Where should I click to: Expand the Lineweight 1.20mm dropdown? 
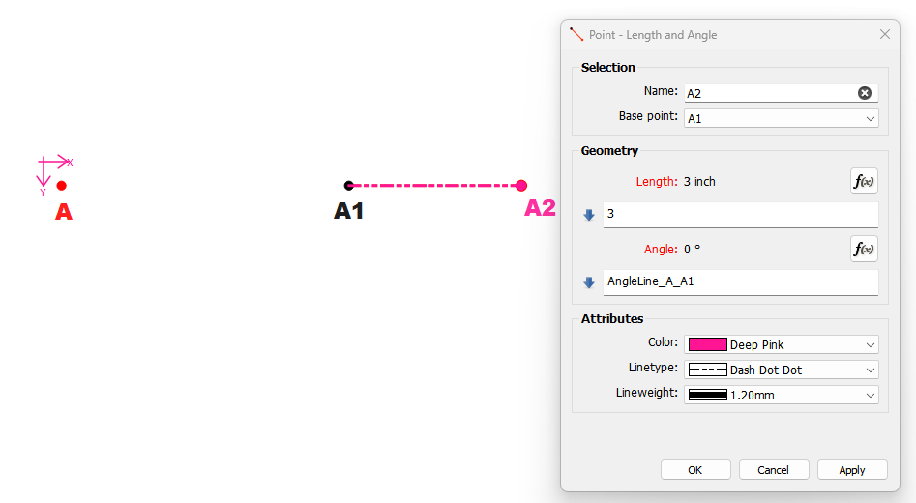click(781, 395)
